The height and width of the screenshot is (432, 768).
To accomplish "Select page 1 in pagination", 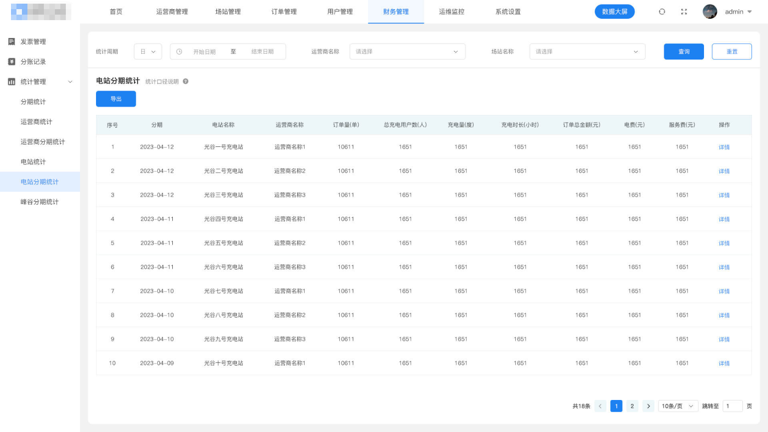I will 616,406.
